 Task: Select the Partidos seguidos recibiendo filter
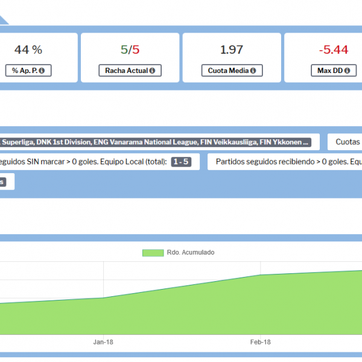tap(285, 162)
